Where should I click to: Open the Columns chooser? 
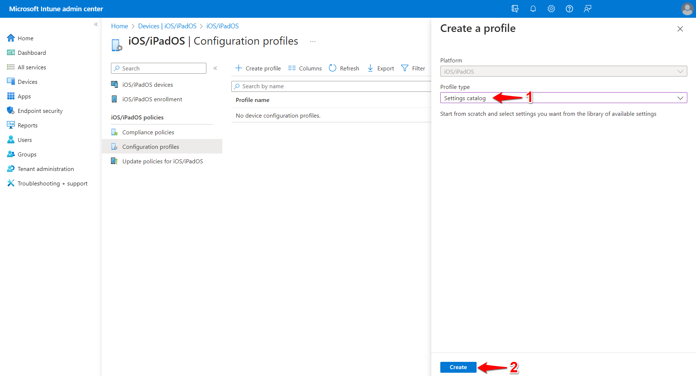[305, 68]
